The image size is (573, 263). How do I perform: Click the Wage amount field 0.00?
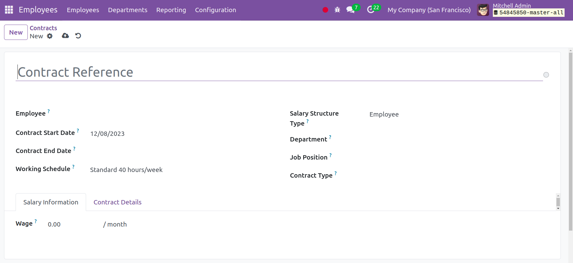click(73, 224)
